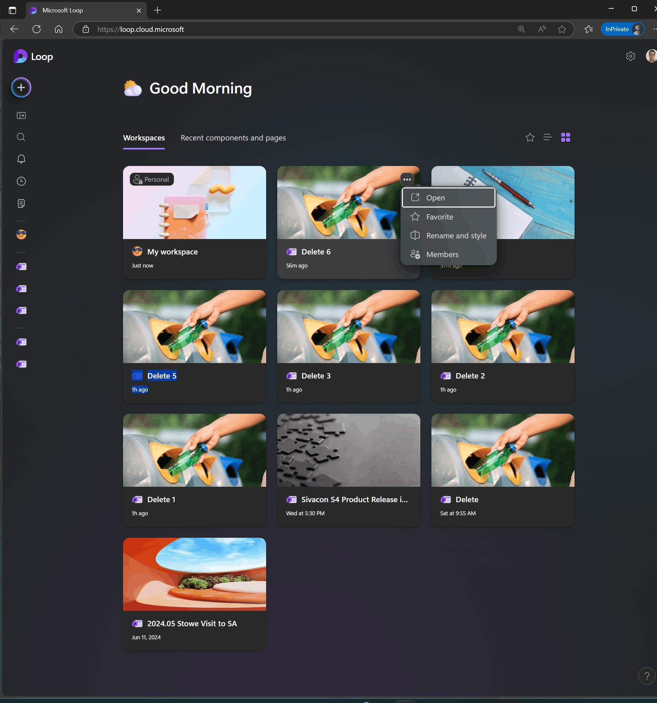Open the help button in the corner

(x=647, y=676)
